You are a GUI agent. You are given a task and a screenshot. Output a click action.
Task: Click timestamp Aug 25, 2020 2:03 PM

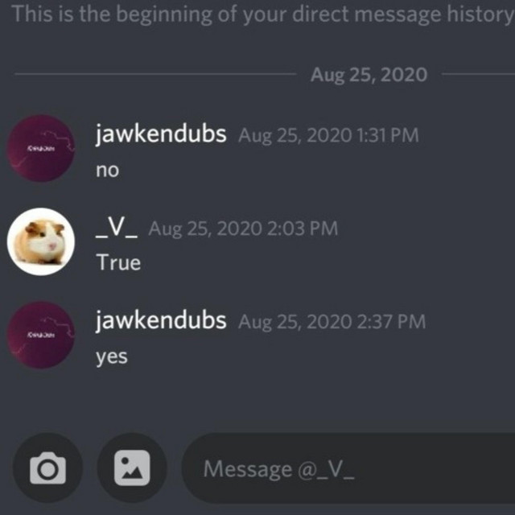click(243, 229)
